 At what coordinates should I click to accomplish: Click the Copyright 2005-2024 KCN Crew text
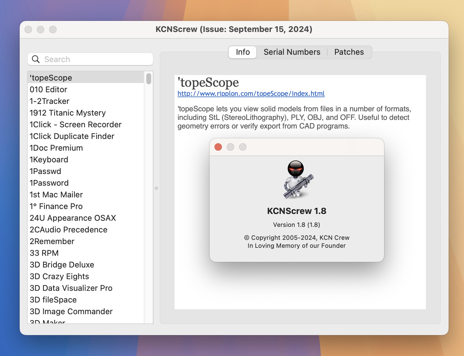(x=297, y=238)
